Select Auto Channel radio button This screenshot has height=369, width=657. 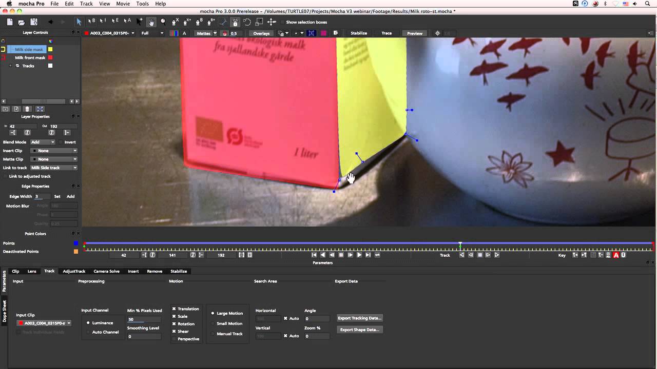pyautogui.click(x=88, y=332)
